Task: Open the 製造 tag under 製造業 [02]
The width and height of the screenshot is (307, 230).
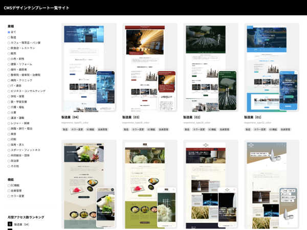Action: (x=187, y=129)
